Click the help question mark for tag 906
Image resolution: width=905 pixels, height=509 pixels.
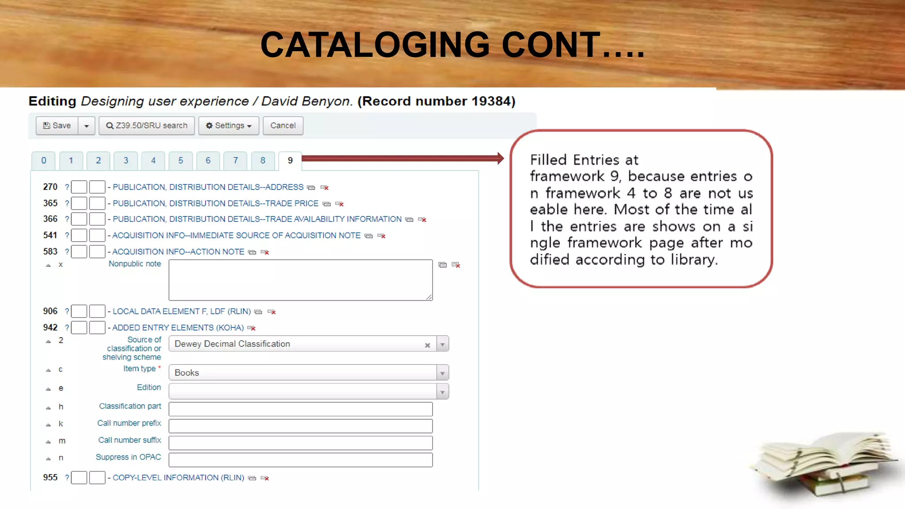[67, 311]
